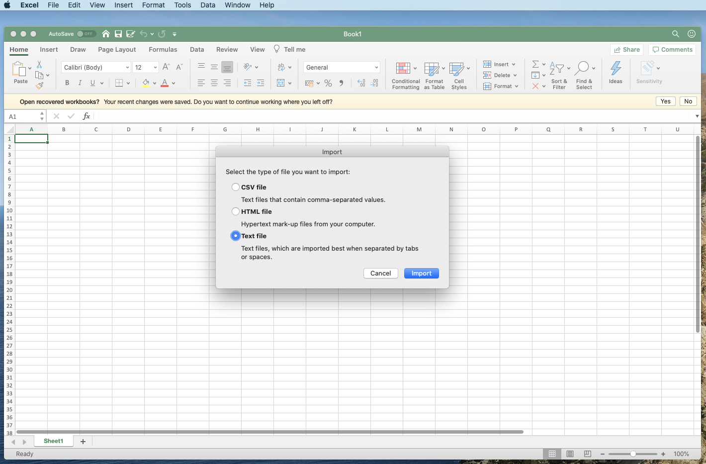
Task: Click the Save icon in title bar
Action: (118, 34)
